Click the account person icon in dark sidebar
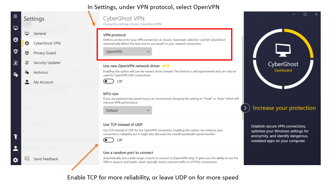The width and height of the screenshot is (331, 186). [x=16, y=149]
